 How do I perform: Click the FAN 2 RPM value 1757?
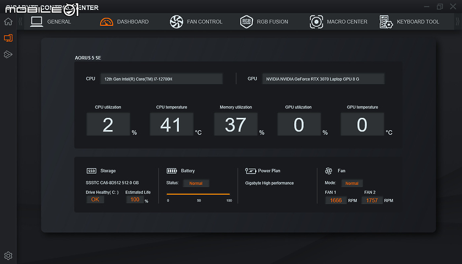point(372,200)
